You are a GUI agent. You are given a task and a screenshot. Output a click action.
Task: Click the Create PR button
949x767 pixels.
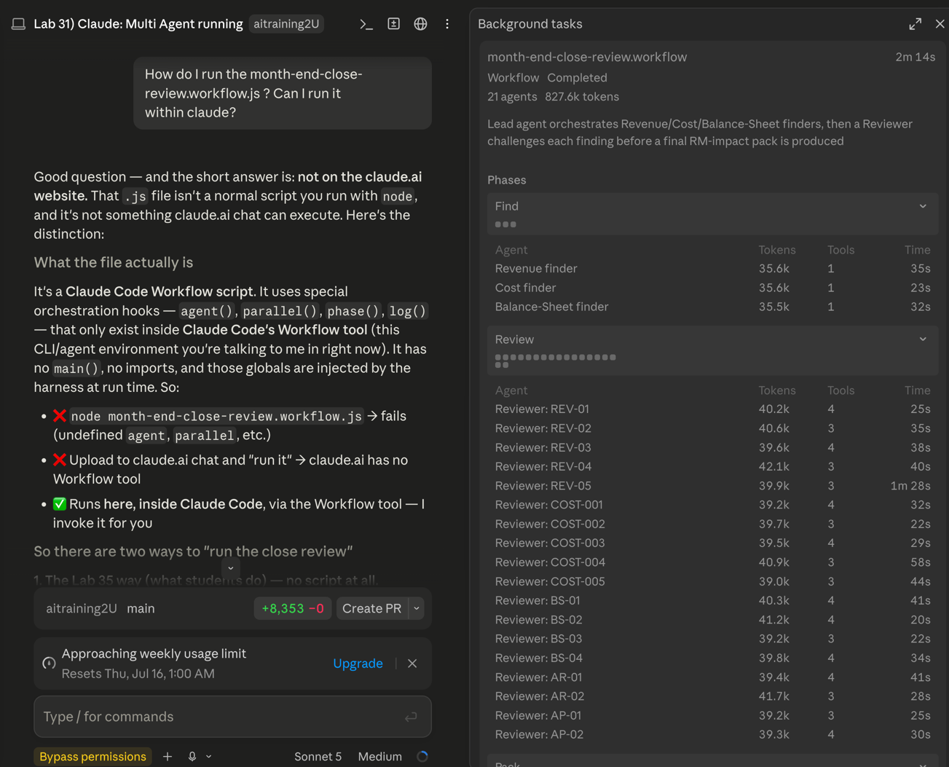[x=371, y=608]
